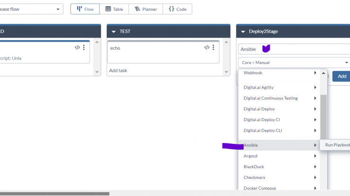Image resolution: width=350 pixels, height=196 pixels.
Task: Open the release flow dropdown
Action: pyautogui.click(x=31, y=9)
